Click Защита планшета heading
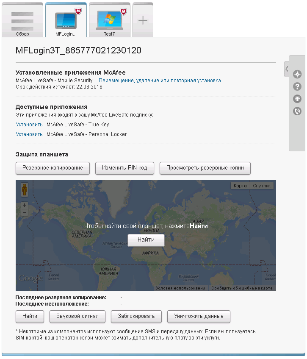307x359 pixels. 42,155
